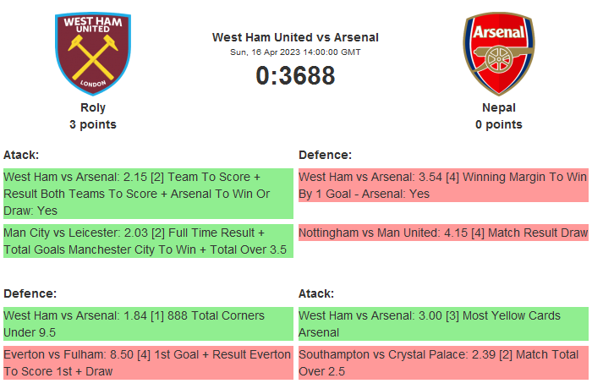Viewport: 592px width, 389px height.
Task: Click Nepal's 0 points label
Action: click(x=498, y=124)
